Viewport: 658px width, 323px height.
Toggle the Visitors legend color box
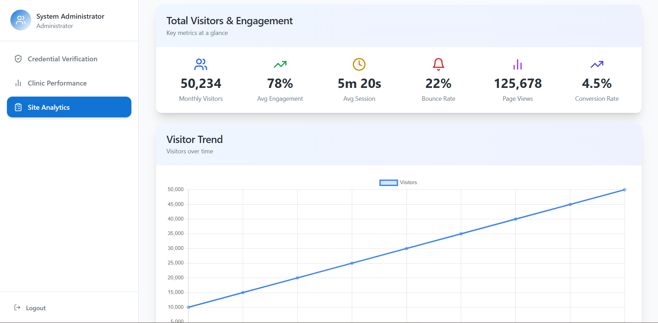point(389,183)
